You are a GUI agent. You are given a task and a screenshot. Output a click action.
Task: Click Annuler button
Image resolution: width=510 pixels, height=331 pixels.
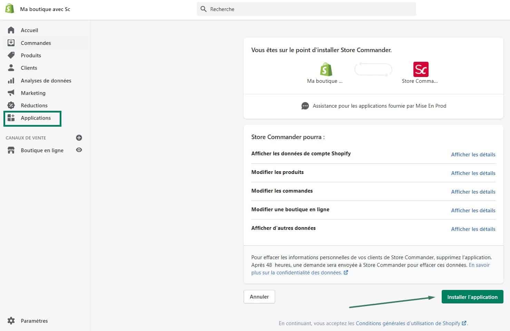259,297
